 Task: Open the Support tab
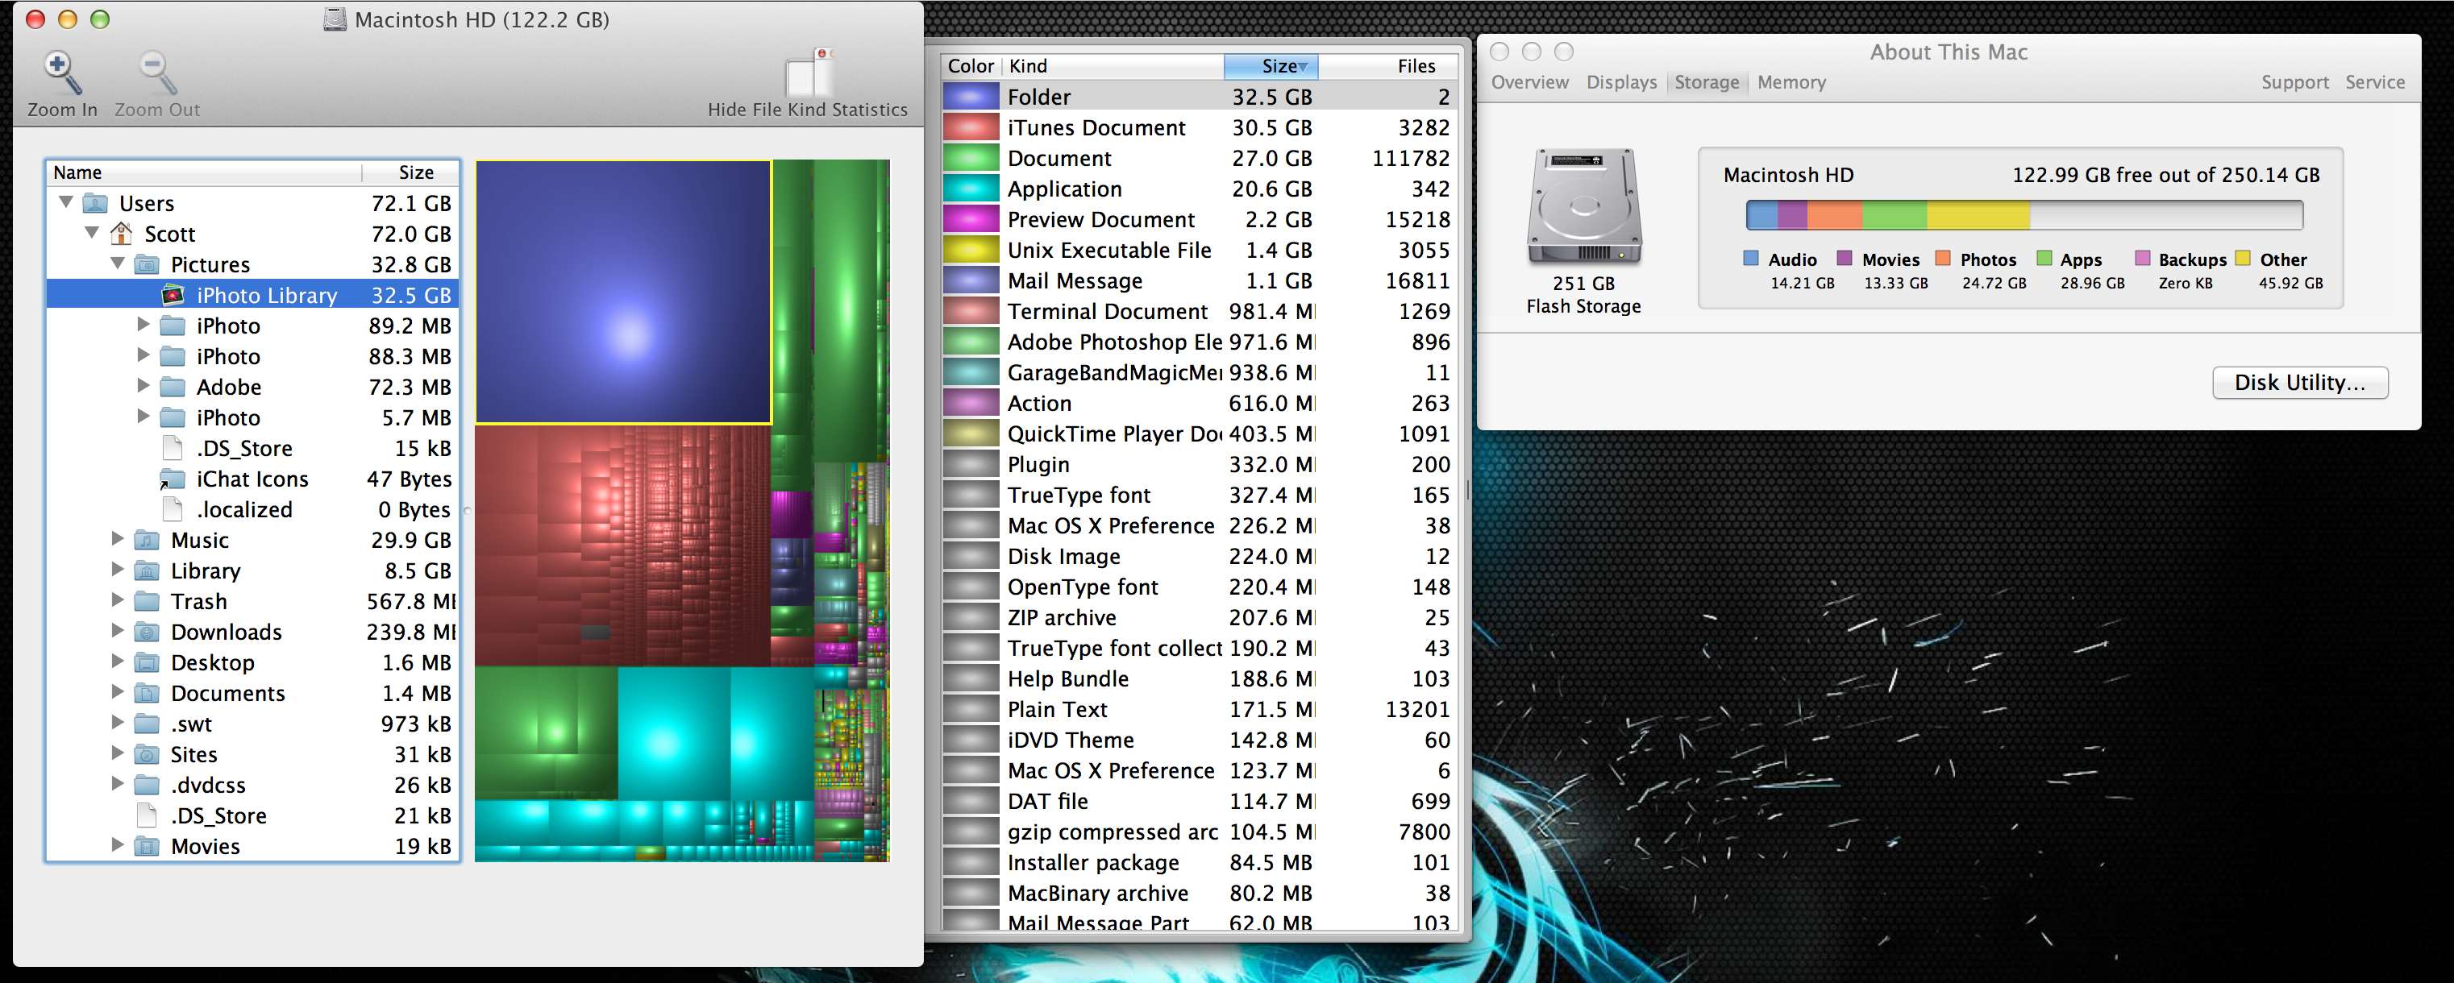point(2295,82)
